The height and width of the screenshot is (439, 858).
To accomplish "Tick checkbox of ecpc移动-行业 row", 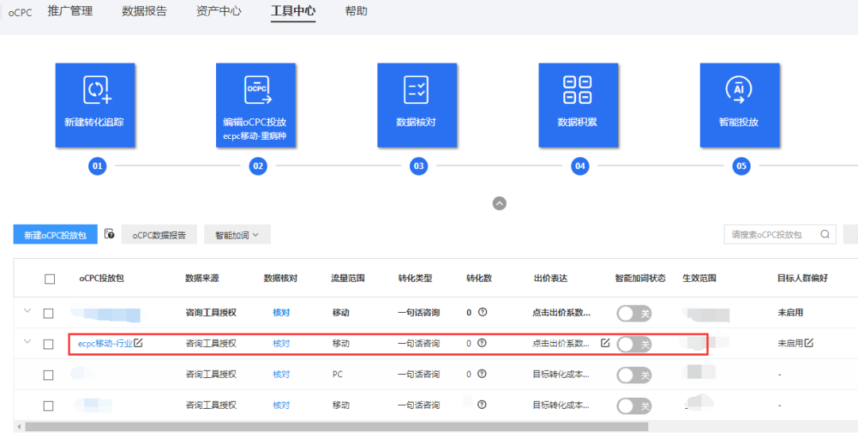I will click(x=48, y=344).
